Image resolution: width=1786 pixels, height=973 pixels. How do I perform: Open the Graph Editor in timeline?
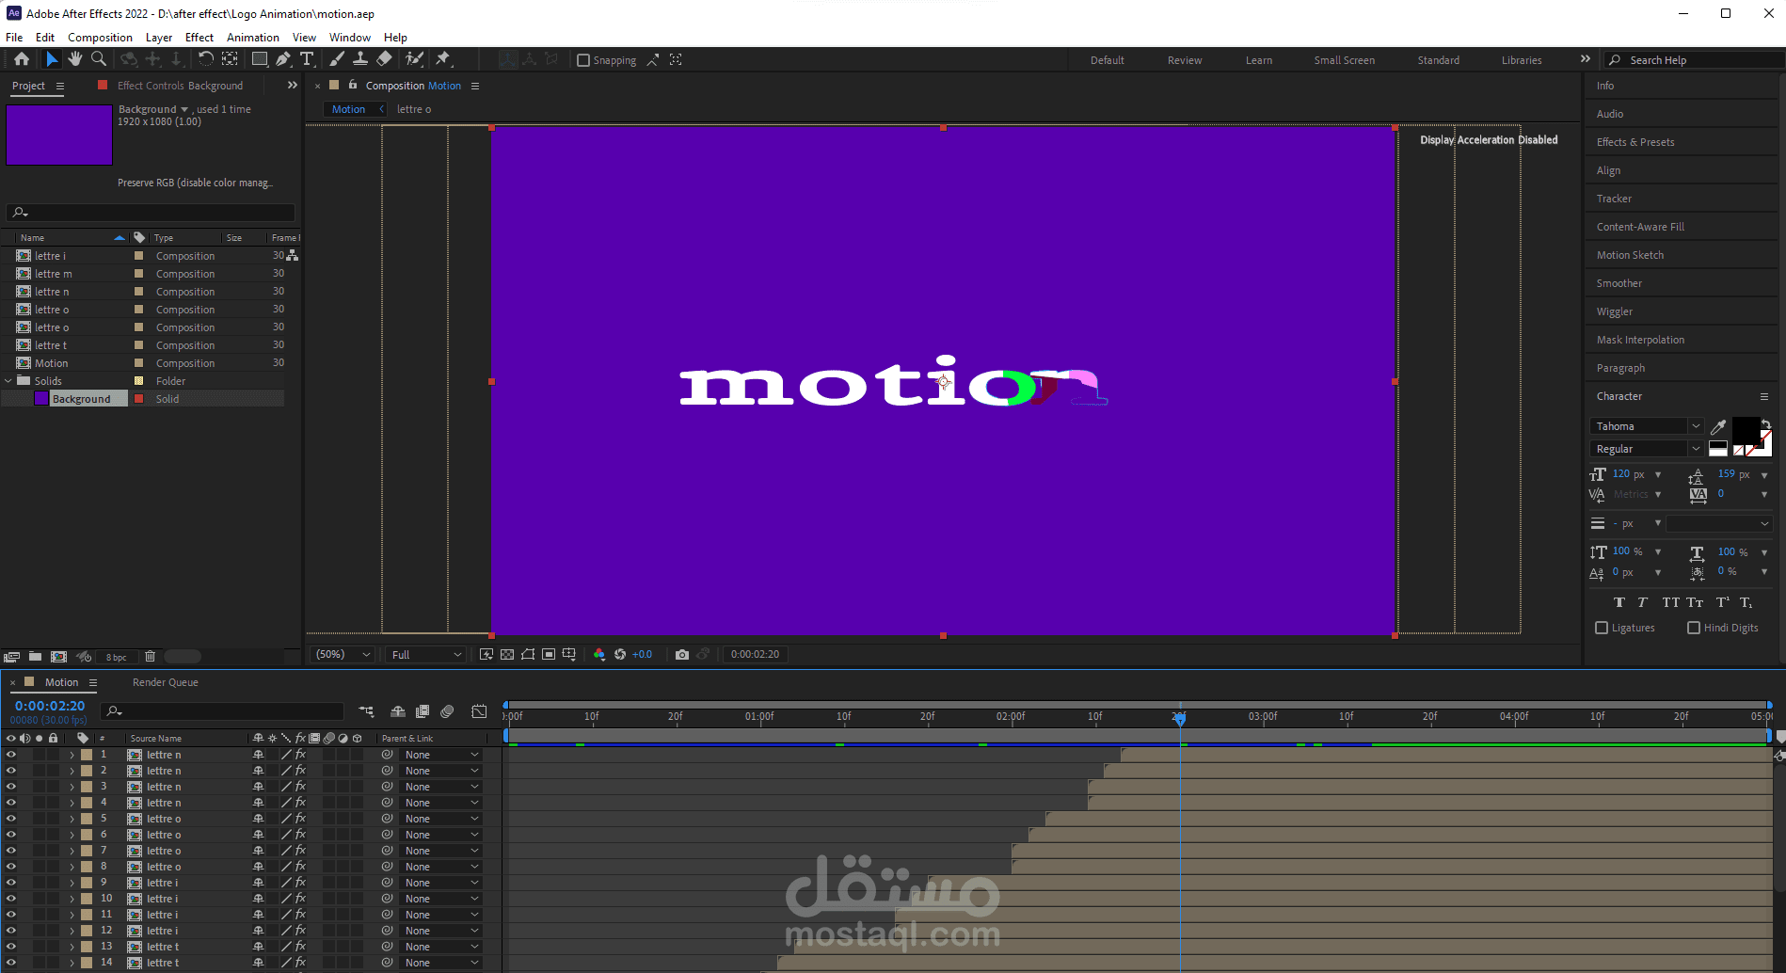(480, 711)
